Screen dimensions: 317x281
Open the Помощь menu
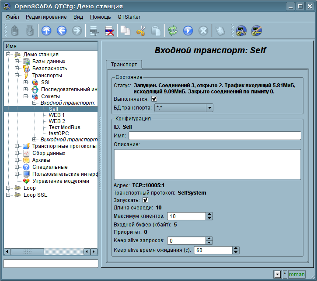point(100,17)
